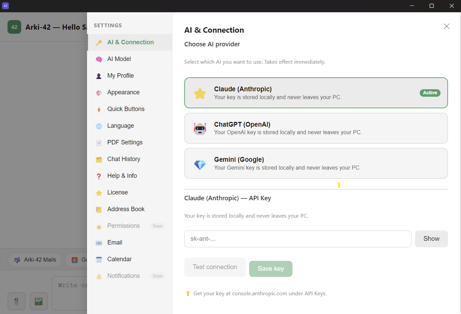
Task: Click the lightning icon beside Quick Buttons
Action: click(x=99, y=109)
